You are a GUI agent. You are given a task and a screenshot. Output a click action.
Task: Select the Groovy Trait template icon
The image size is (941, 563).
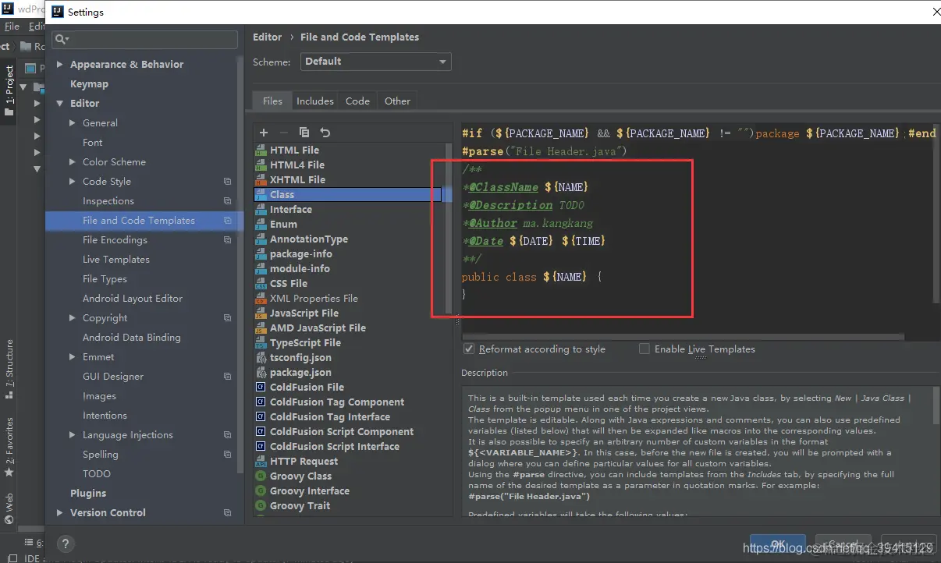(x=261, y=506)
